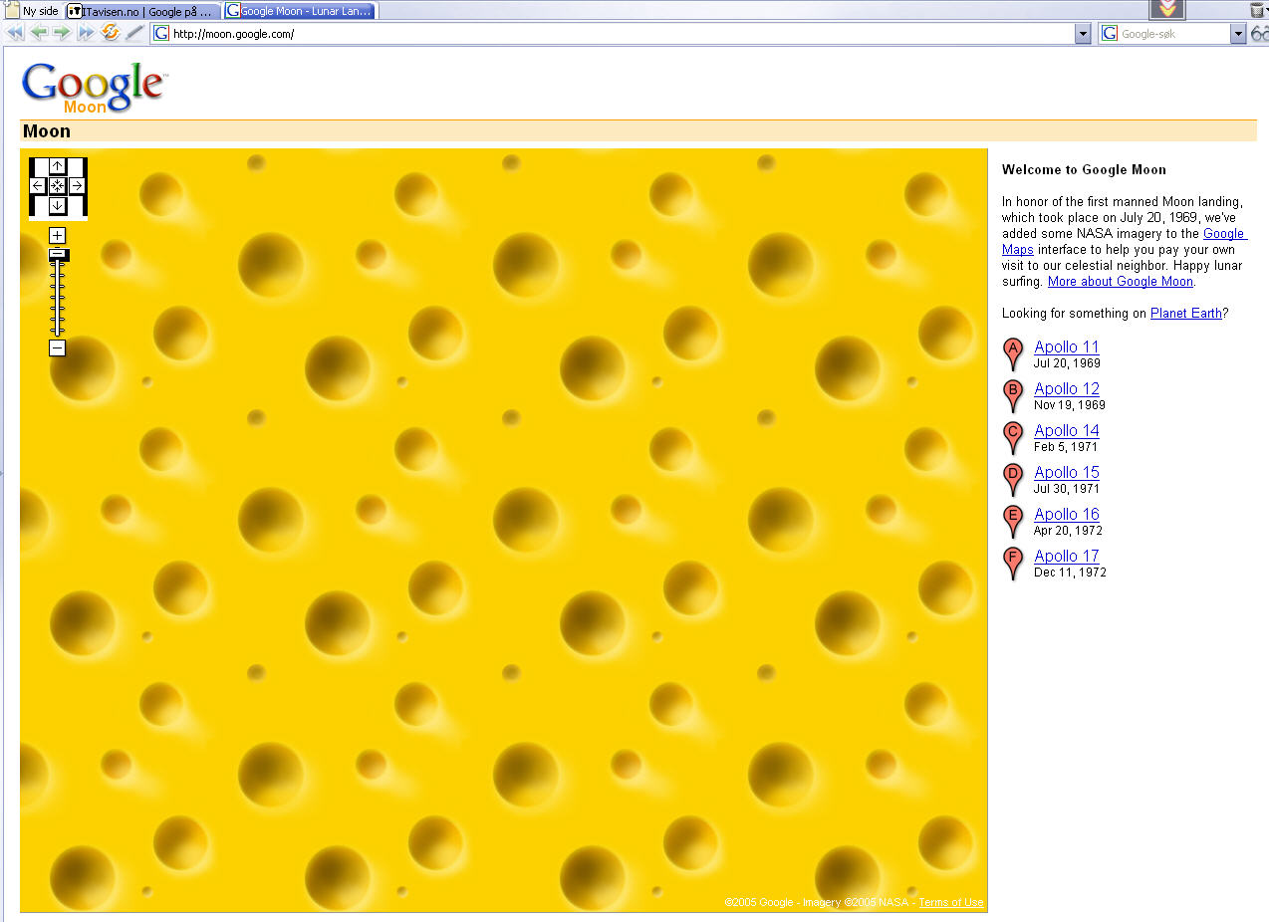Open the Apollo 16 link
This screenshot has width=1269, height=922.
[x=1067, y=514]
